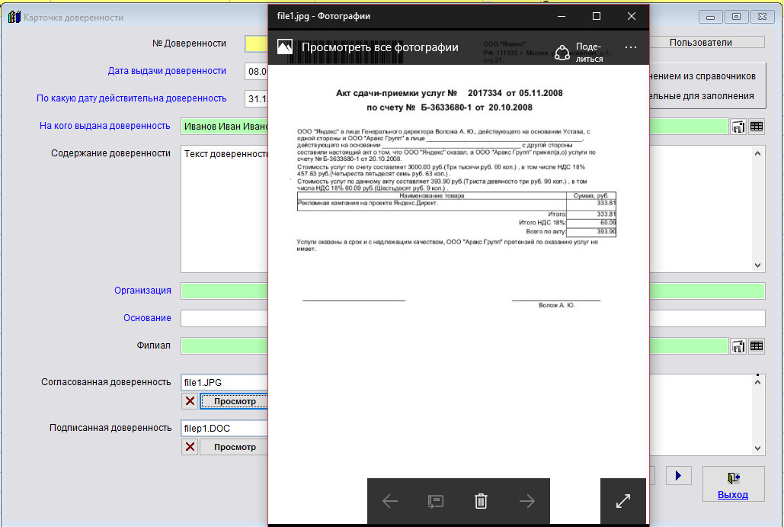Click the Организация link label
Viewport: 784px width, 527px height.
click(142, 291)
